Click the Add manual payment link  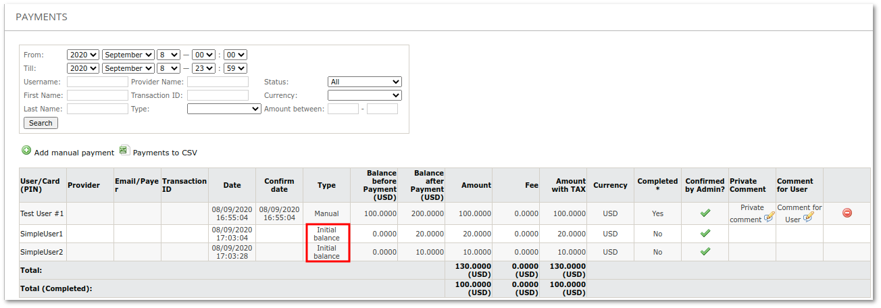pos(74,153)
